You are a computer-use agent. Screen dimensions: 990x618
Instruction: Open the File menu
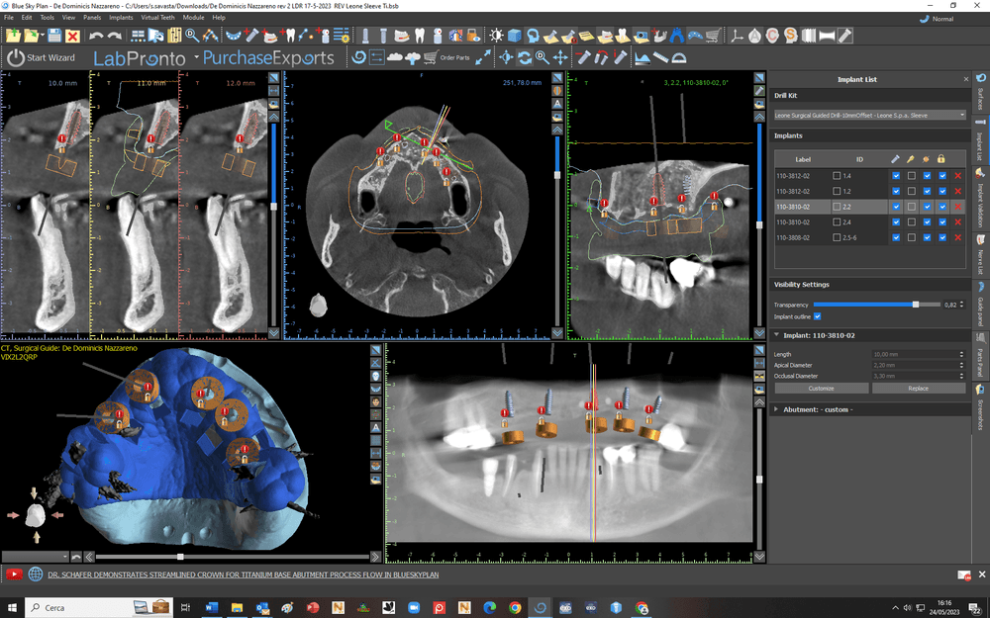click(9, 18)
